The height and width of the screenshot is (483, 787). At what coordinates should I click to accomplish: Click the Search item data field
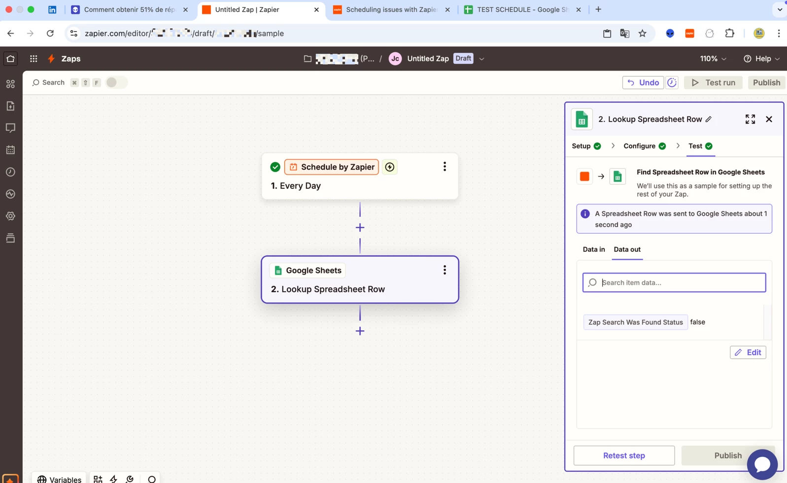pos(674,282)
